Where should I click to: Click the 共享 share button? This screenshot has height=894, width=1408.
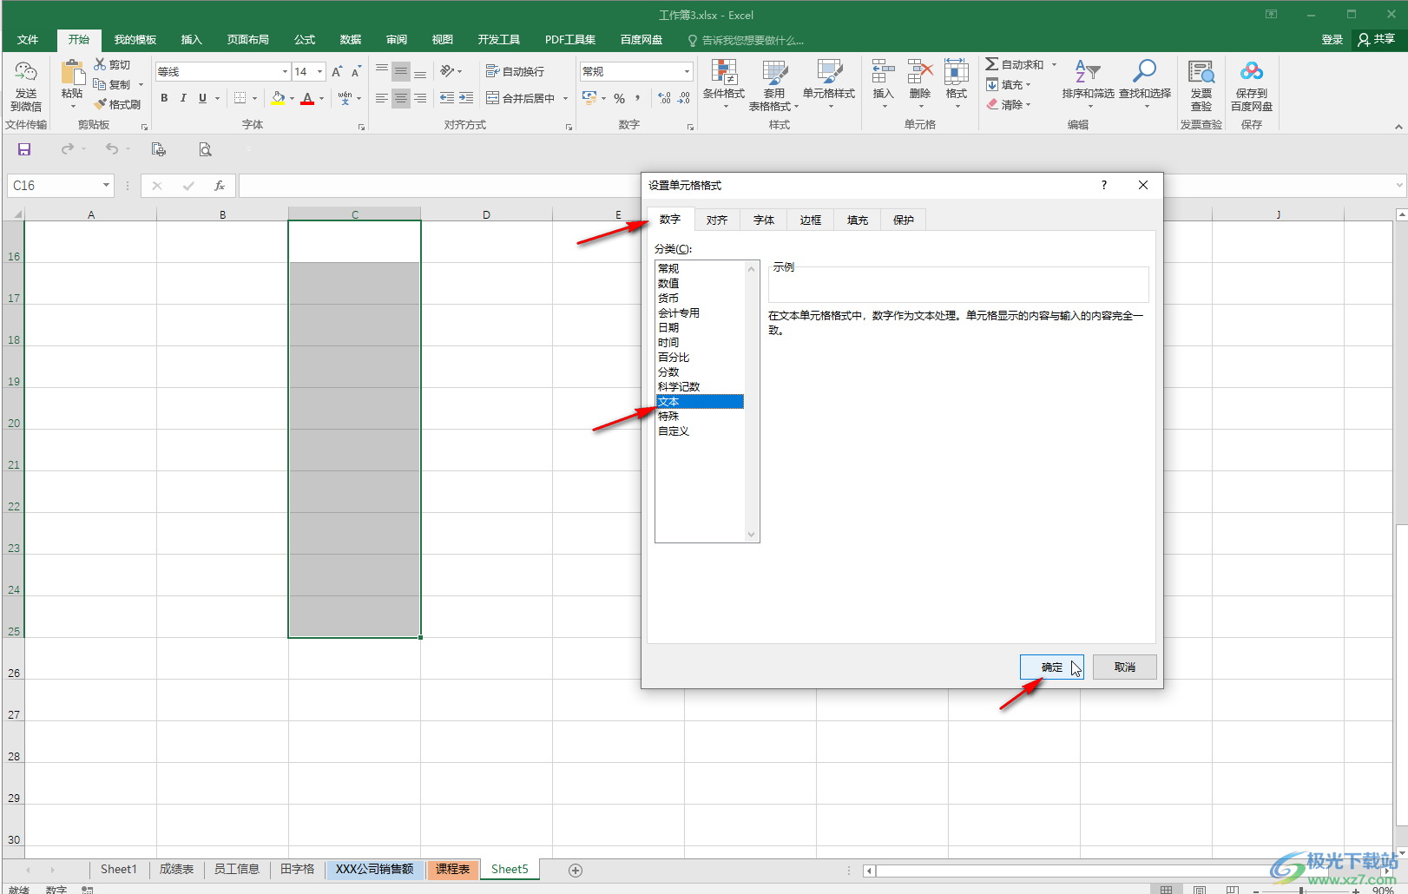(x=1377, y=40)
